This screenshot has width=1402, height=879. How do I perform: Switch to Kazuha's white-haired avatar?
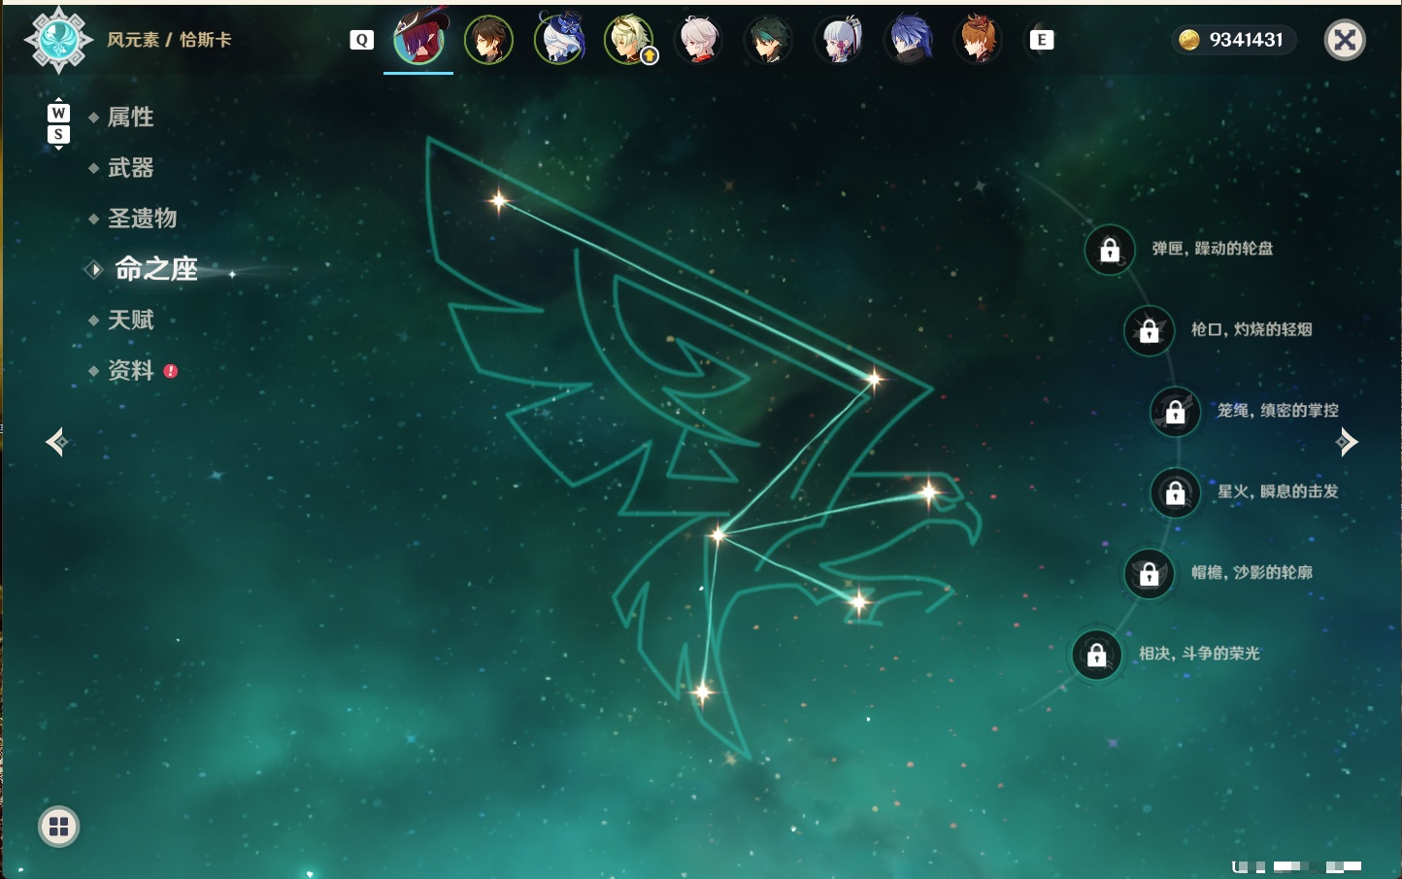699,40
